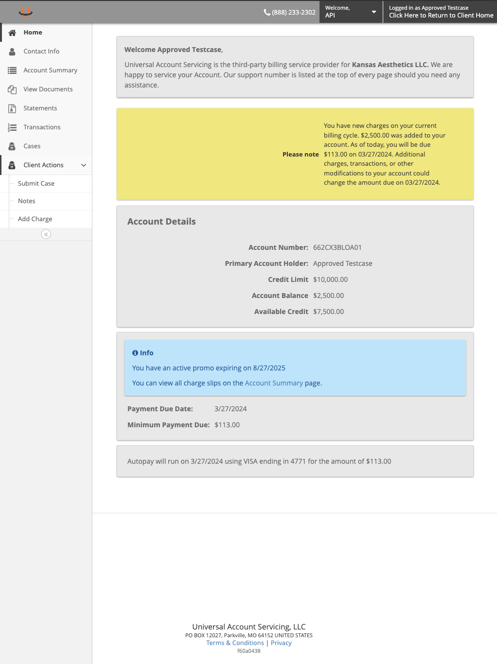Click the Available Credit value $7,500.00
Screen dimensions: 497x664
328,312
